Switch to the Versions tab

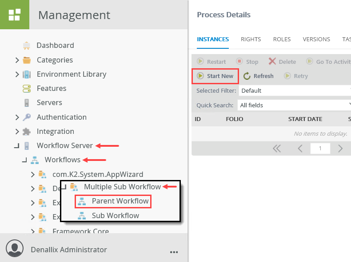click(316, 39)
